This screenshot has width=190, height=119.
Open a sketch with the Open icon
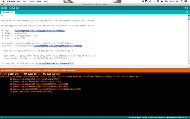point(14,8)
